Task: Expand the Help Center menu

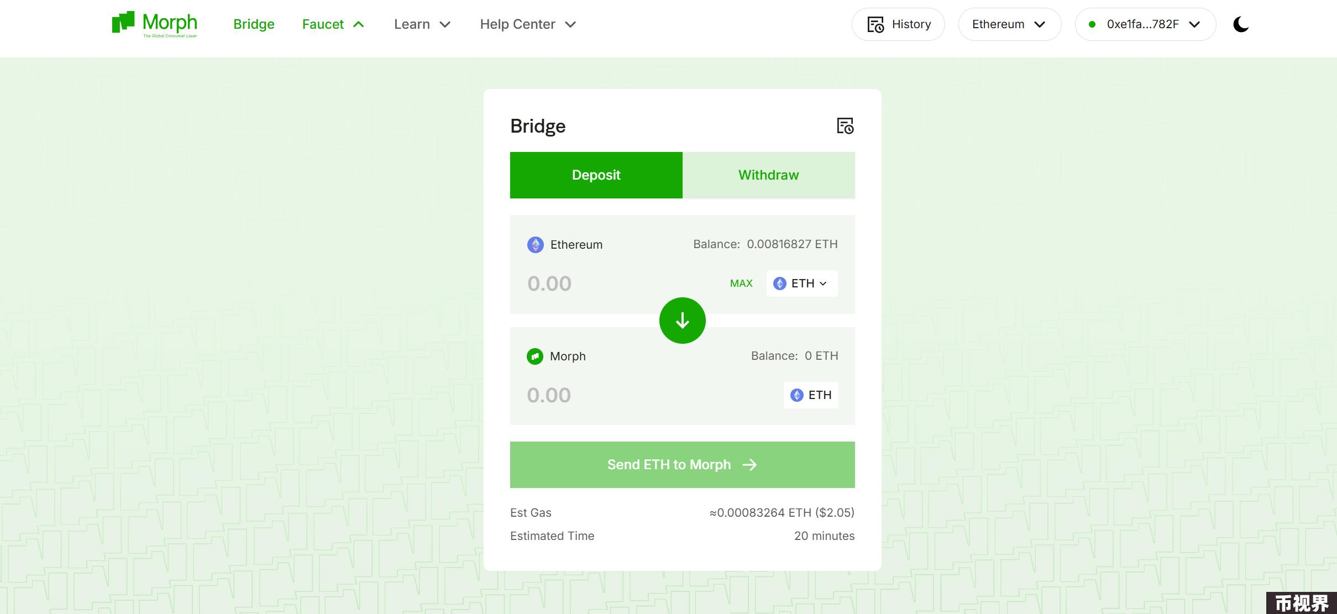Action: pyautogui.click(x=528, y=24)
